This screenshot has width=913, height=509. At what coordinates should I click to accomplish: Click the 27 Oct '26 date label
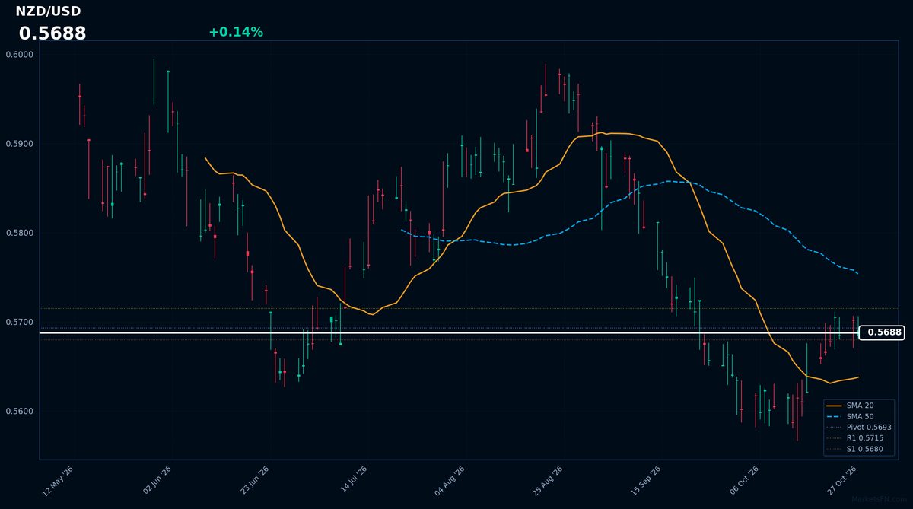click(843, 482)
